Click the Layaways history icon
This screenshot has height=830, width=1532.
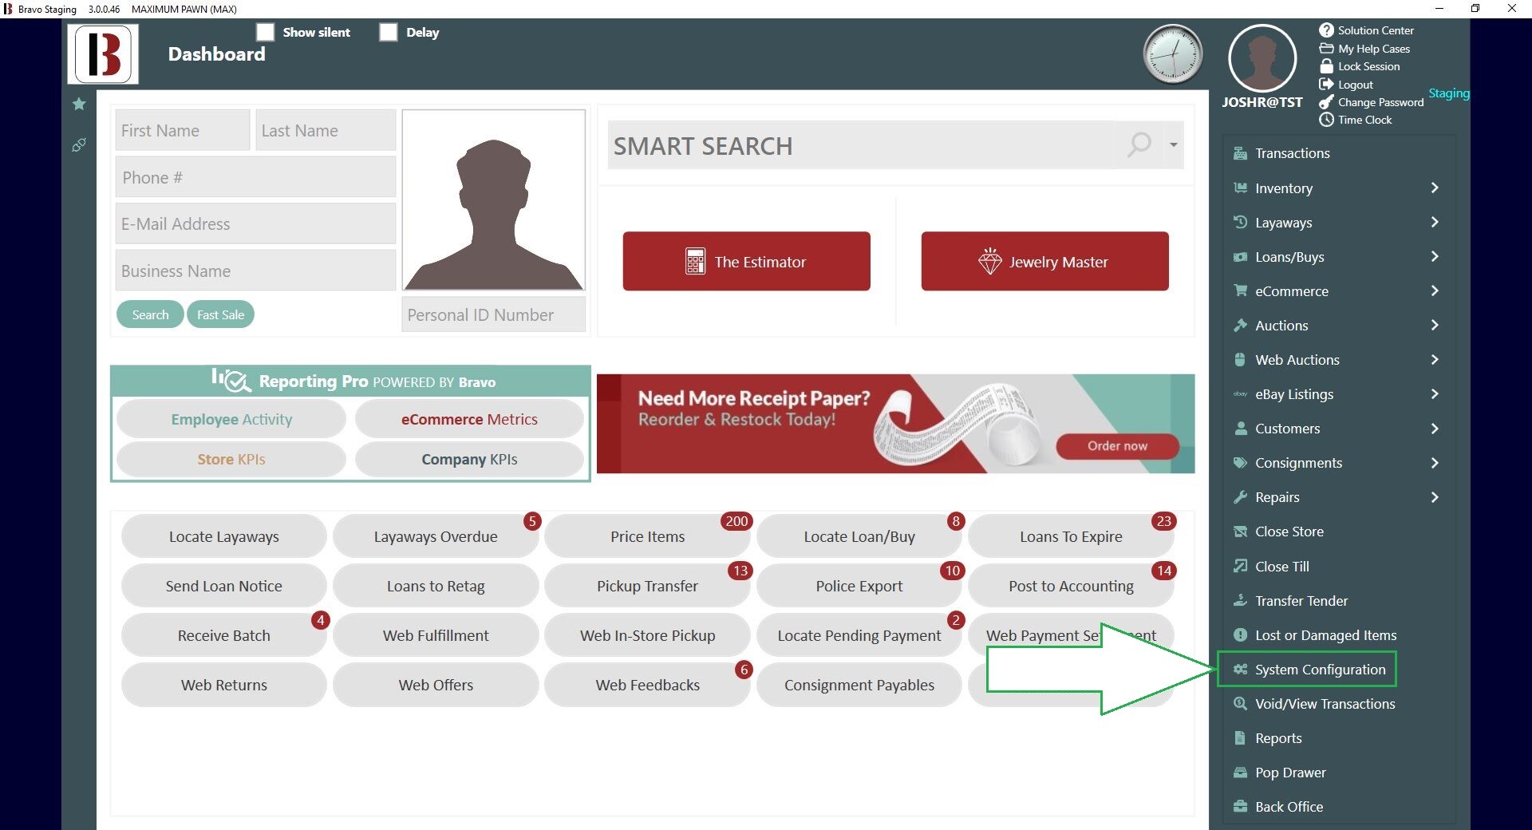point(1240,223)
